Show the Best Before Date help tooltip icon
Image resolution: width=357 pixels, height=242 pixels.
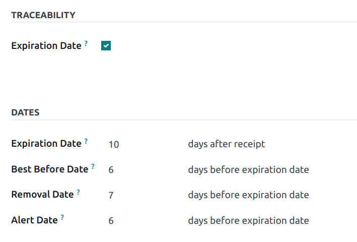(93, 167)
